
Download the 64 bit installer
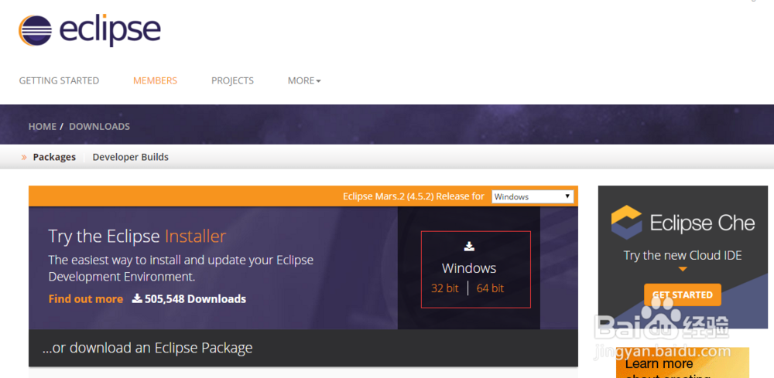pyautogui.click(x=490, y=288)
